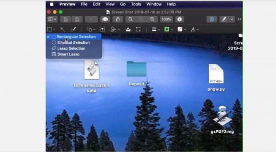Click the Adjust Color prism icon

(128, 30)
